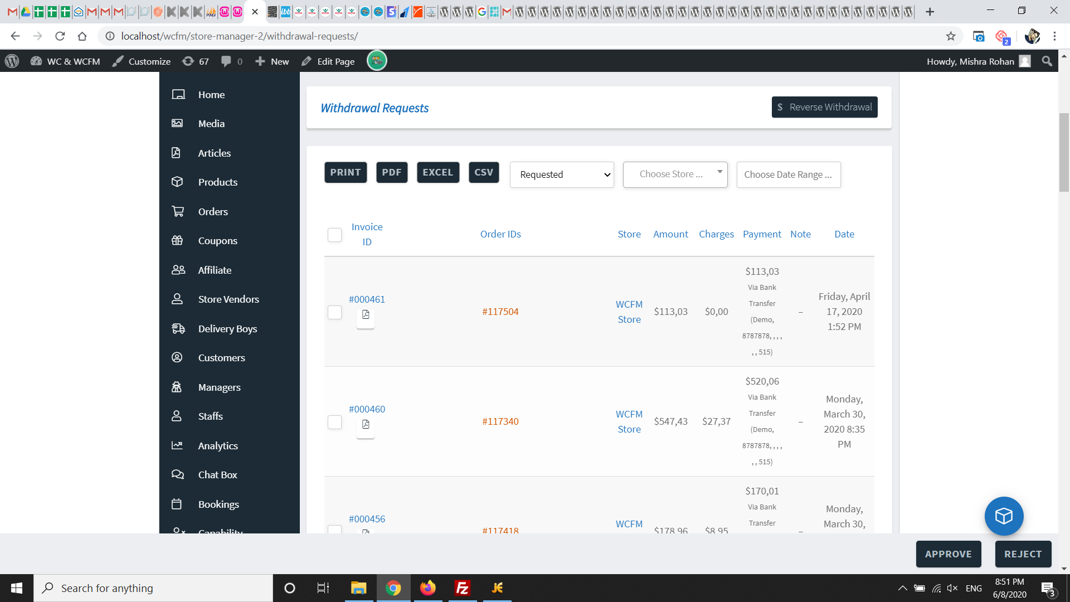Open the Analytics chart icon

click(x=177, y=445)
